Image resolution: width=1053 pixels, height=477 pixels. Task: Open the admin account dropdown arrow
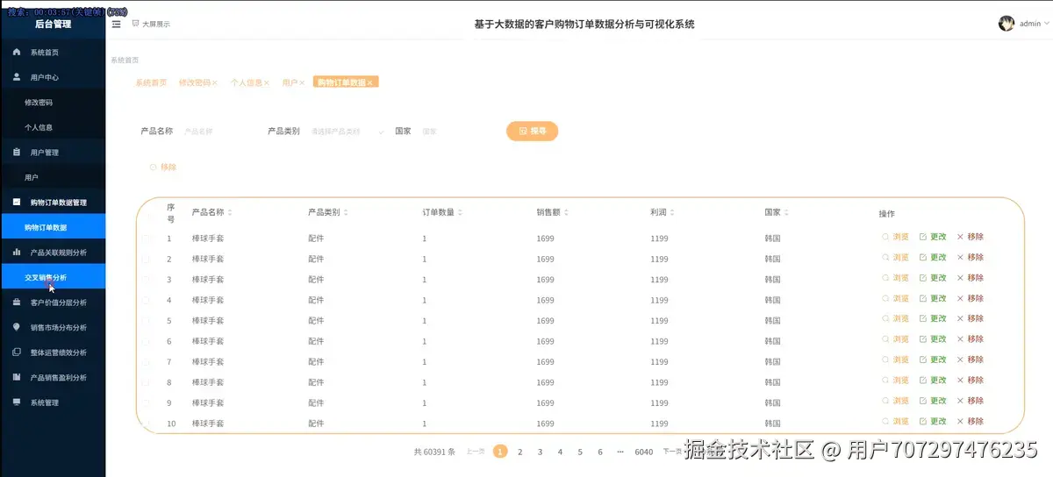tap(1046, 24)
